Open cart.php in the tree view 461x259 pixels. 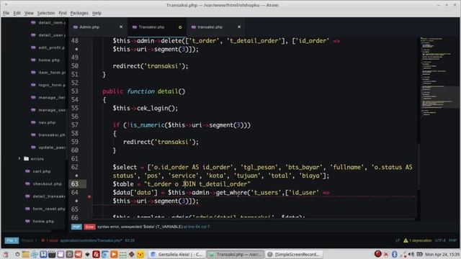[42, 171]
